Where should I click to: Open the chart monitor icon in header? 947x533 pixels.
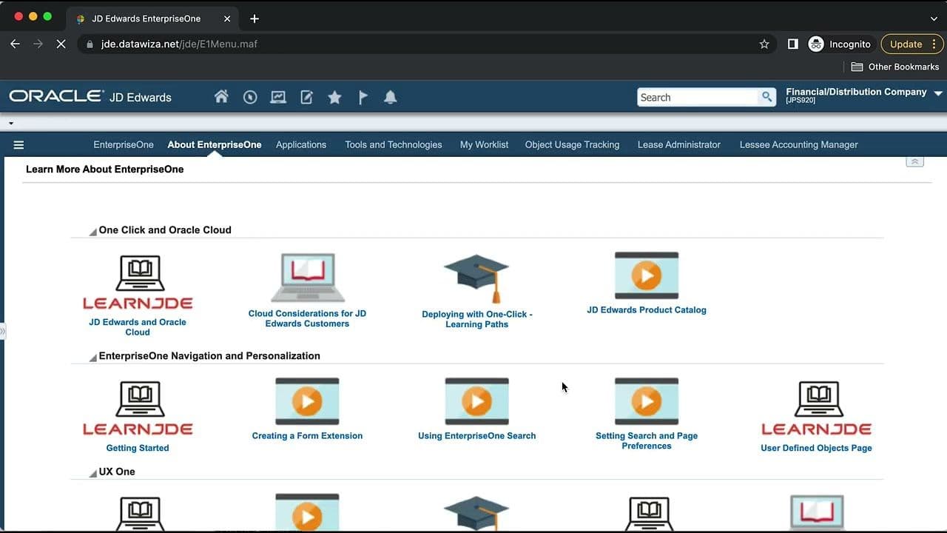(x=278, y=97)
